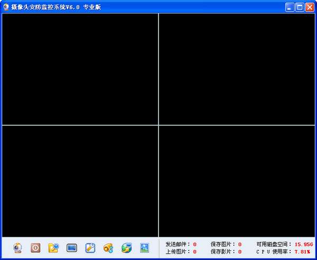Click the orange speaker with music note icon
The height and width of the screenshot is (260, 317).
(108, 248)
